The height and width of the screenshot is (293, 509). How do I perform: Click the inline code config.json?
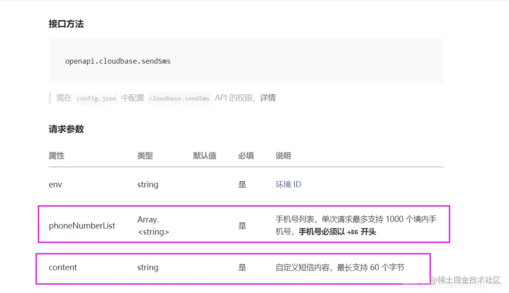pos(96,98)
